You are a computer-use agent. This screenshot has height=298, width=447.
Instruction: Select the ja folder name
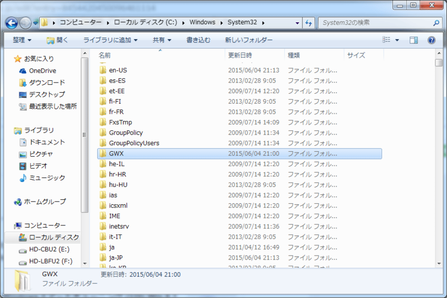(x=112, y=247)
